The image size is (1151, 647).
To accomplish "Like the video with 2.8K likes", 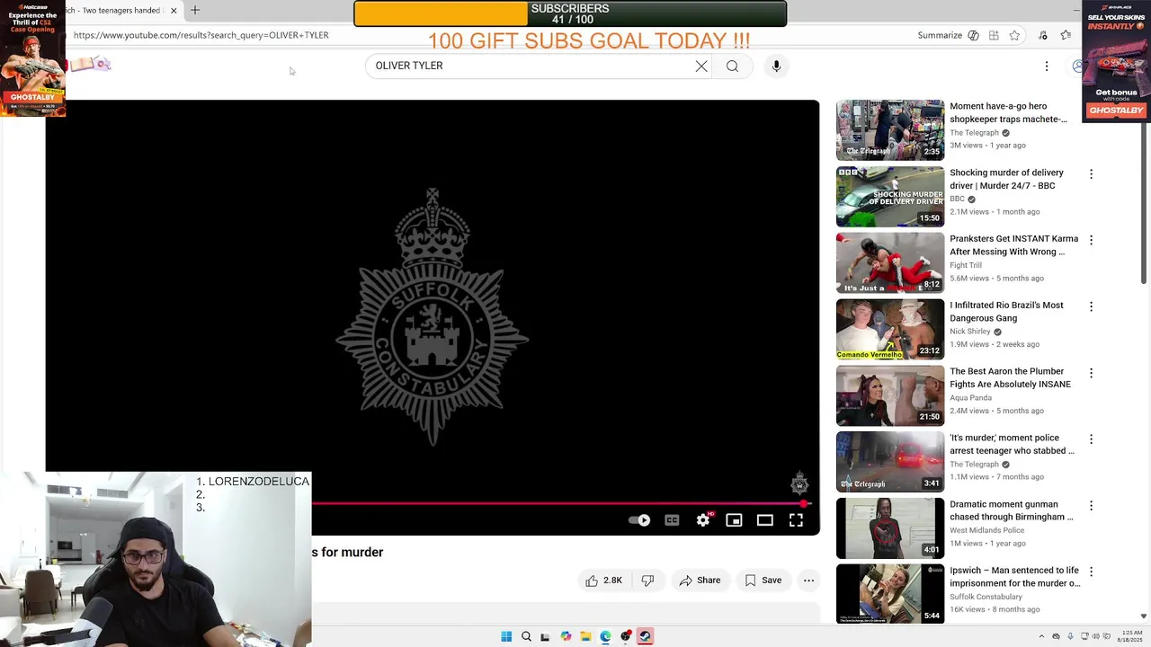I will click(x=603, y=581).
